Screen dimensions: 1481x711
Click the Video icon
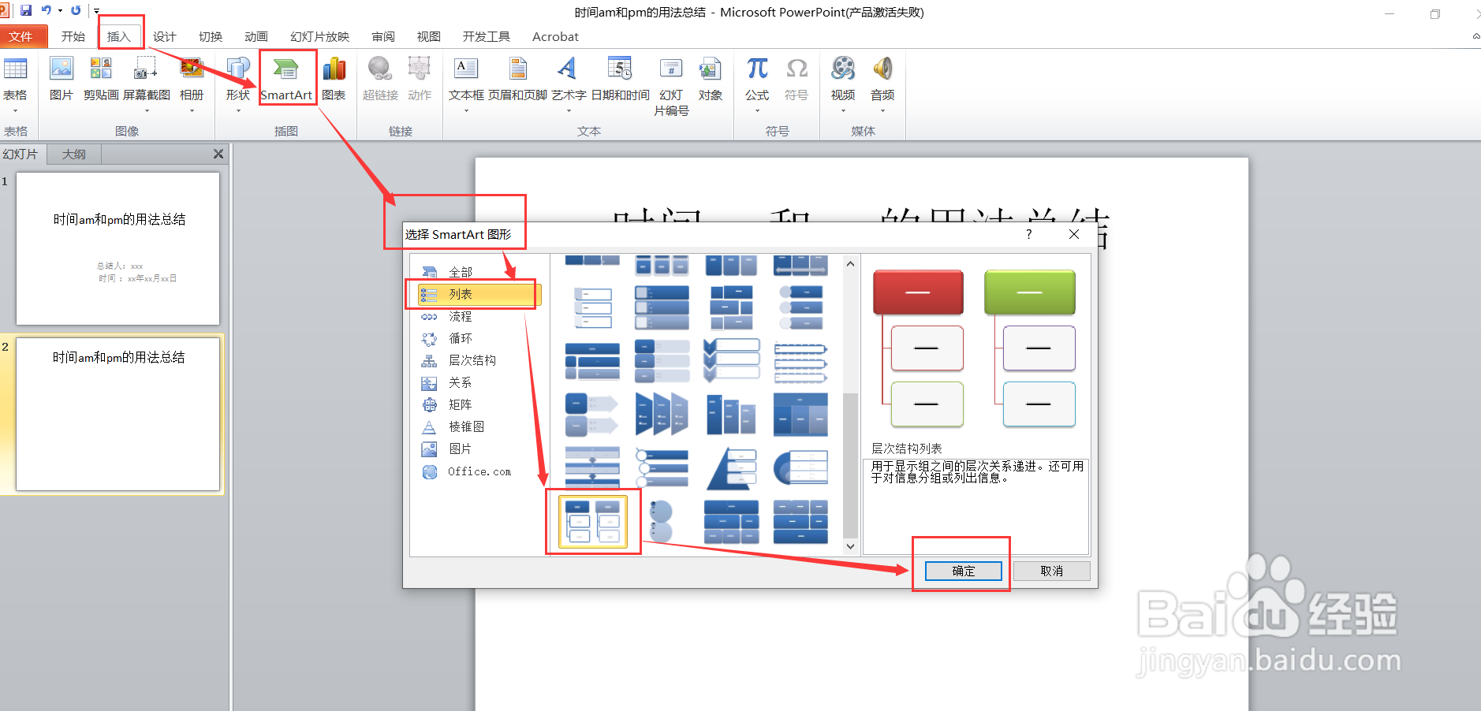843,69
